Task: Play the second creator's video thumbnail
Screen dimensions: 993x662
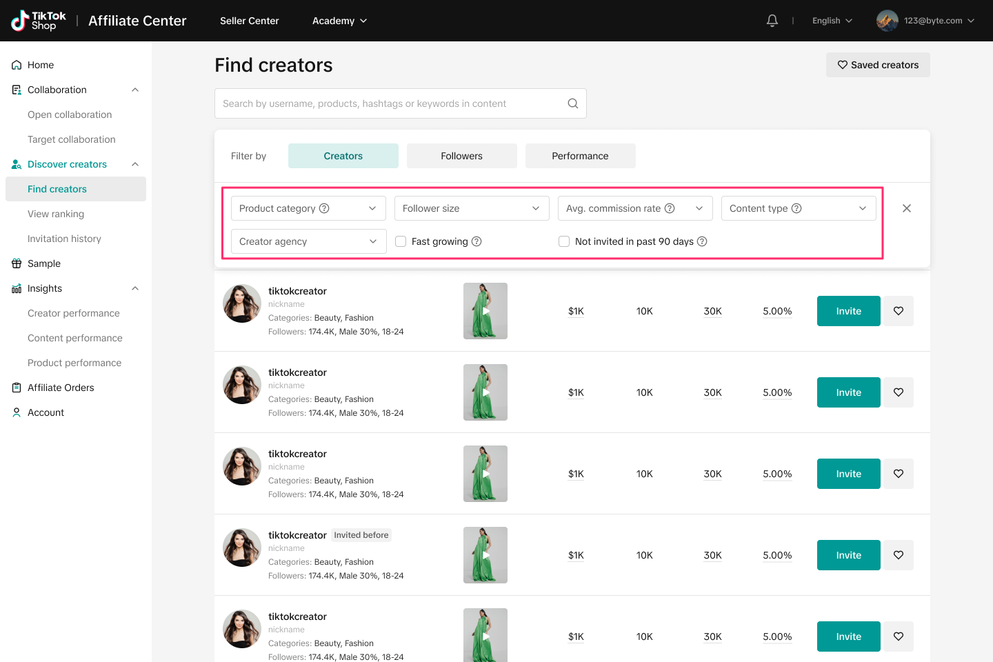Action: [485, 392]
